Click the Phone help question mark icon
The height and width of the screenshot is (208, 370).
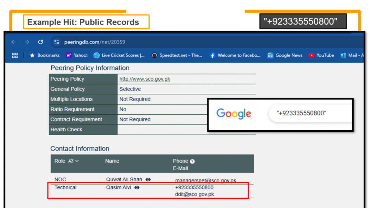(192, 161)
